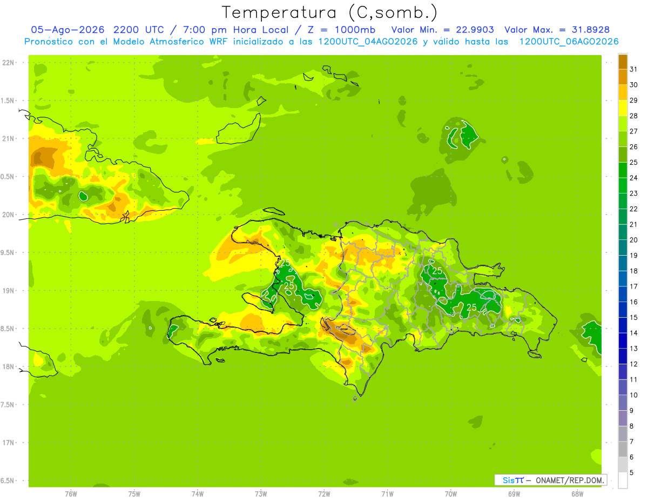
Task: Click the "73W" longitude axis label
Action: [261, 494]
